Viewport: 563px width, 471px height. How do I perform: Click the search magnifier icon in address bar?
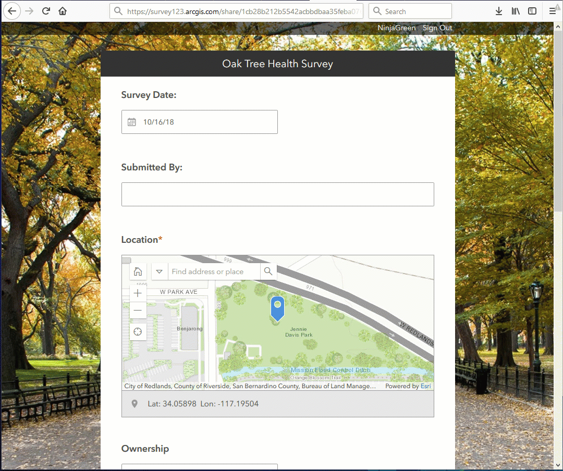pyautogui.click(x=118, y=11)
